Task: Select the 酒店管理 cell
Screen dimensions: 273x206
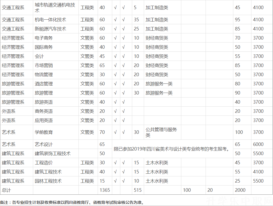Action: (56, 84)
